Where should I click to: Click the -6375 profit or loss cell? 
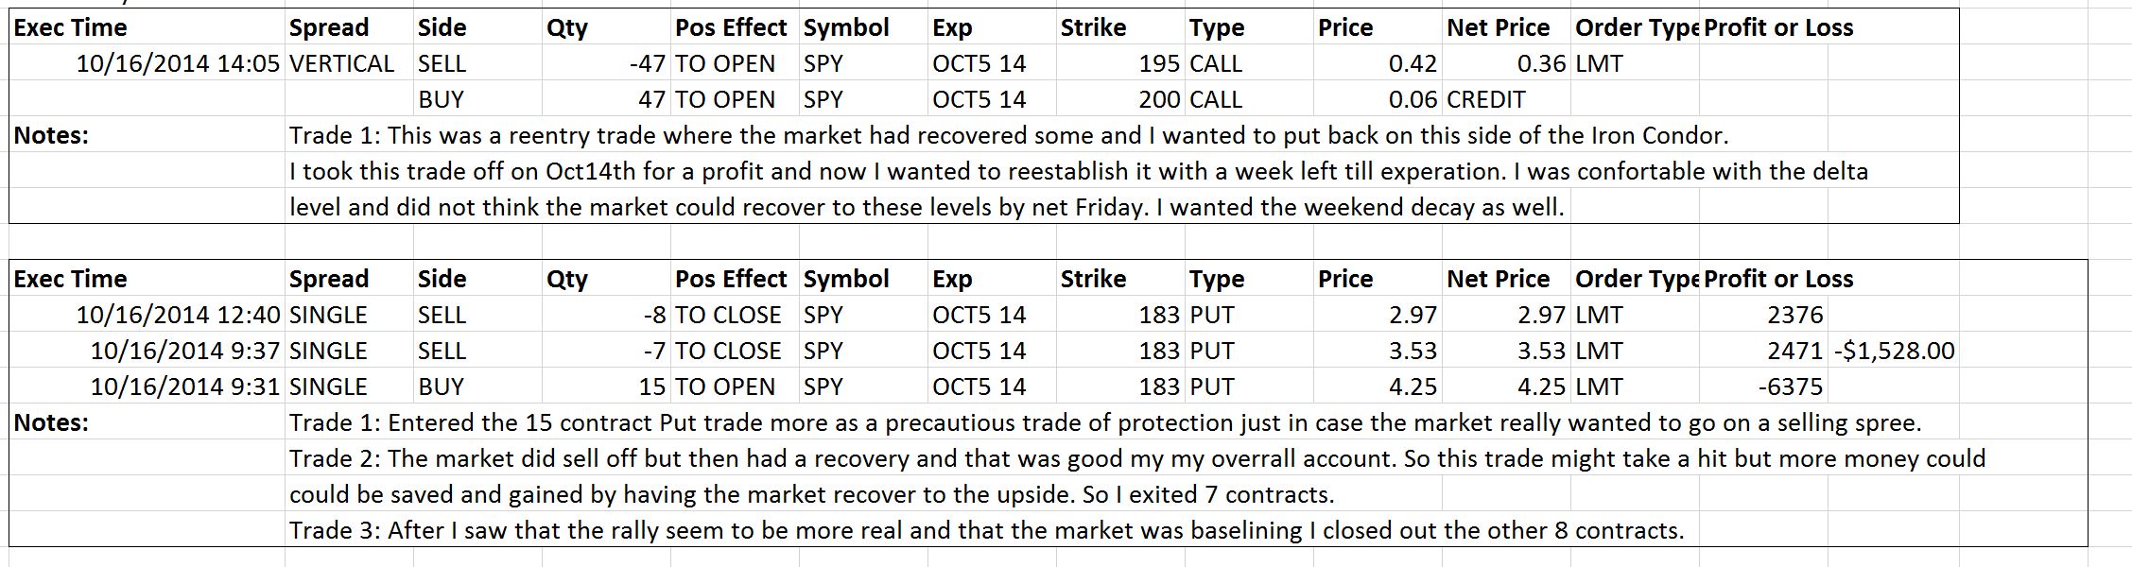pos(1763,387)
